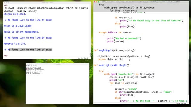Minimize the IDLE editor with the yellow button
Screen dimensions: 191x107
tap(97, 2)
